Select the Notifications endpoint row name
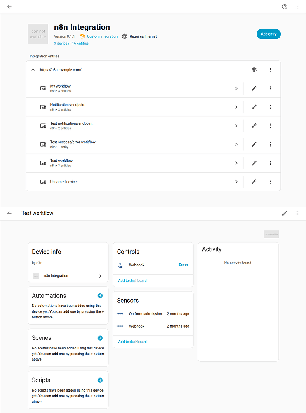The width and height of the screenshot is (306, 413). pos(68,105)
